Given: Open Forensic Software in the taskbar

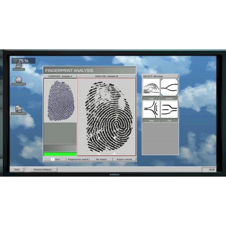Looking at the screenshot, I should [43, 169].
